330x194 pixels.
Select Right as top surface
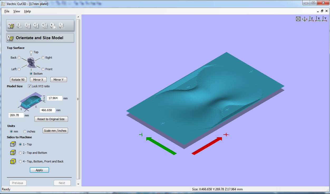click(43, 58)
